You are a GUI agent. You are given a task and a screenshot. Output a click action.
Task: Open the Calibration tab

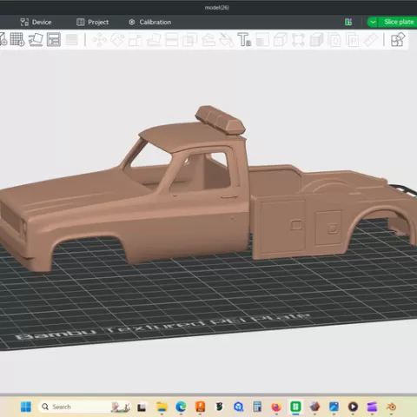[x=149, y=22]
